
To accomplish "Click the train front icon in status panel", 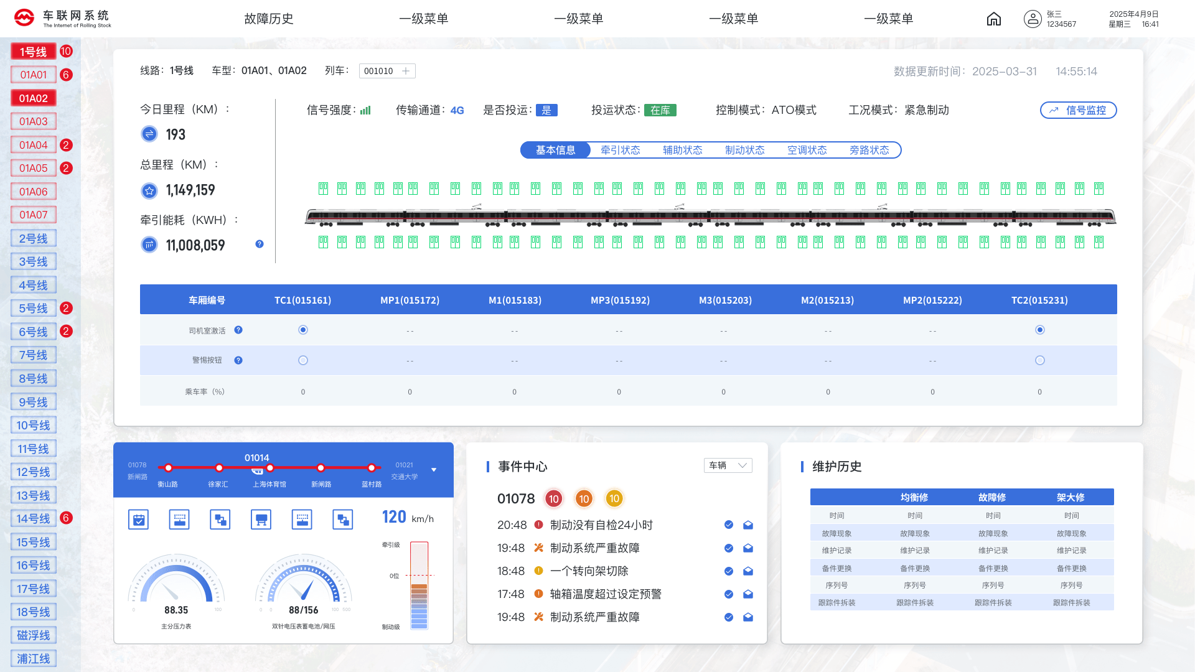I will coord(261,520).
